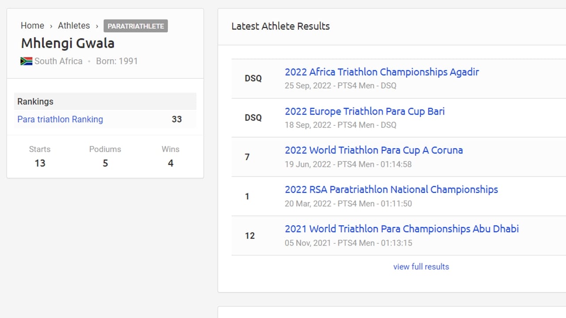Open 2022 Africa Triathlon Championships Agadir results
Viewport: 566px width, 318px height.
(x=382, y=72)
